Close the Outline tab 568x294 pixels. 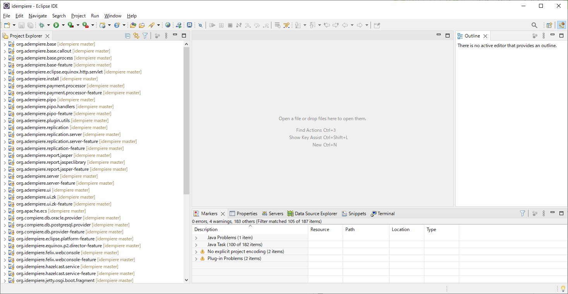[x=485, y=36]
